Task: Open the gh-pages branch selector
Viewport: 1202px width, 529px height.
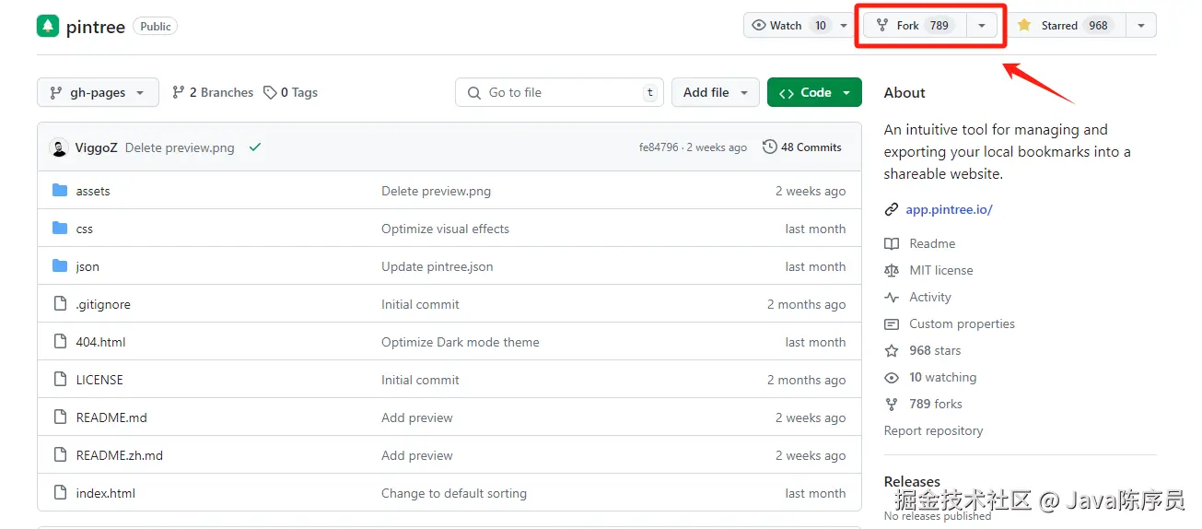Action: [x=98, y=92]
